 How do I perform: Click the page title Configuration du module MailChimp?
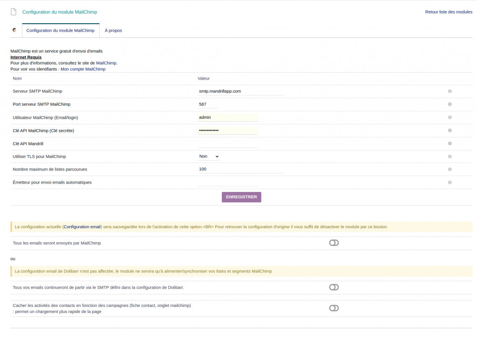[x=60, y=12]
